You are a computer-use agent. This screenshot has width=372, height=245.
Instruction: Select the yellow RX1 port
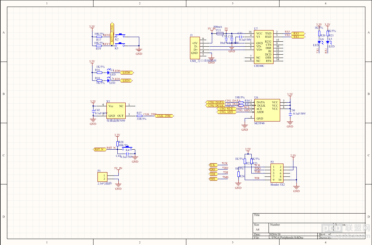pos(298,33)
